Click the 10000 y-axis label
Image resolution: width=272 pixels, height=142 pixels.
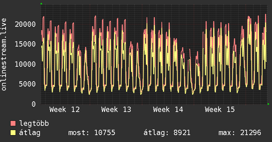[x=25, y=64]
